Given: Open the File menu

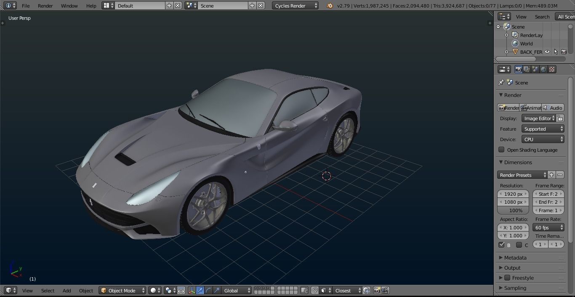Looking at the screenshot, I should point(26,5).
